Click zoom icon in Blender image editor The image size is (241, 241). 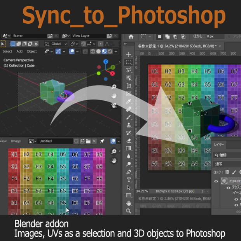click(x=114, y=151)
